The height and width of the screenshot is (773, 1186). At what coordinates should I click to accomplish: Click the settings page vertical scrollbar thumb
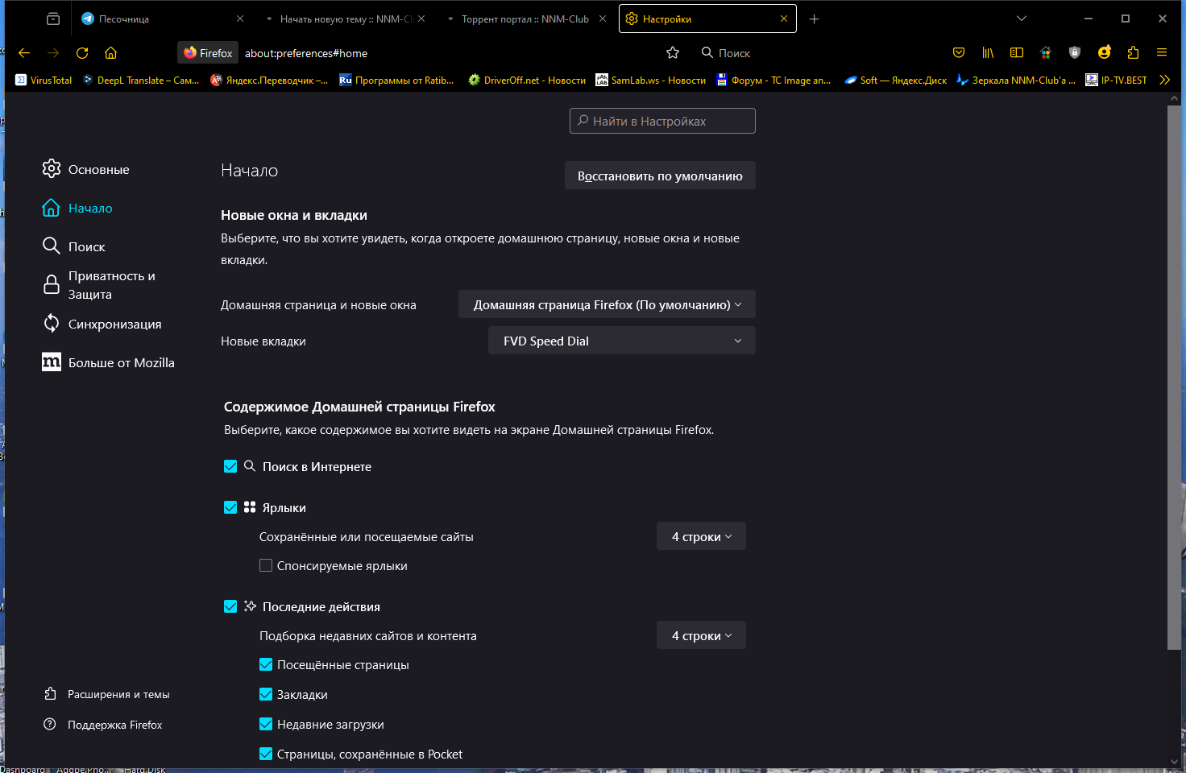tap(1174, 377)
